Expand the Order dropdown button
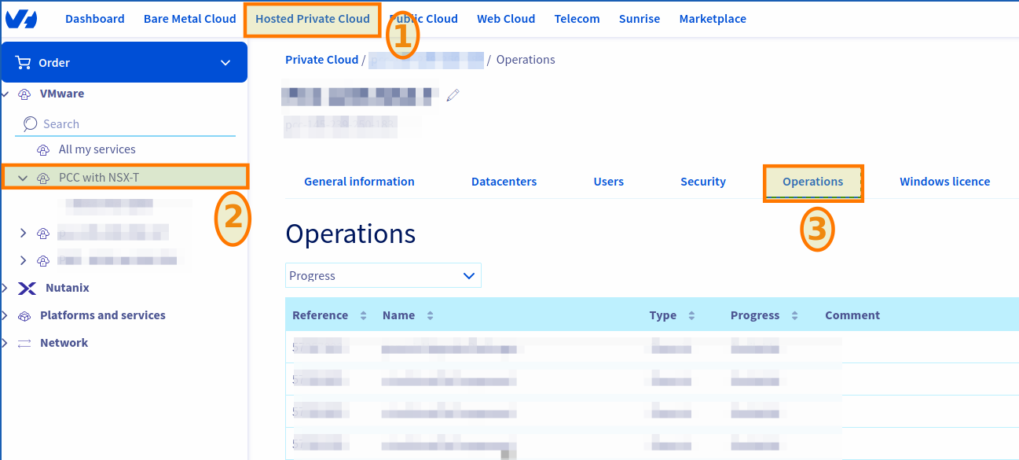 point(225,63)
